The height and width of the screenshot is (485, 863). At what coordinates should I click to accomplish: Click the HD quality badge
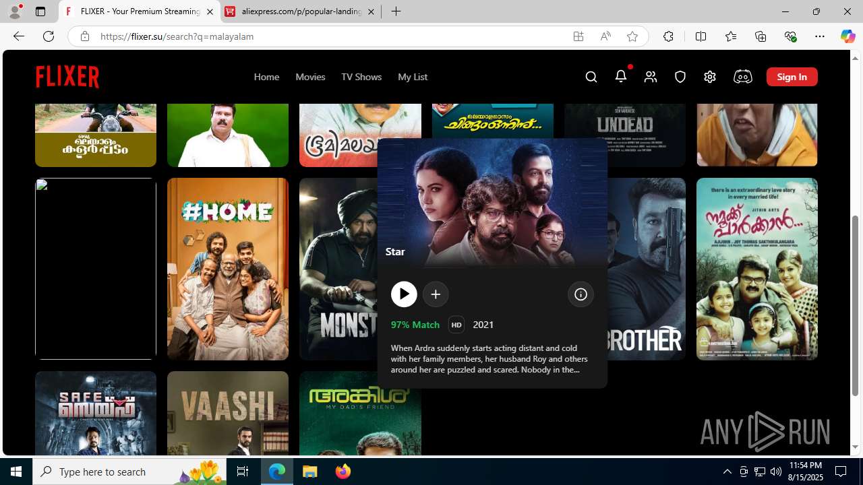(456, 325)
